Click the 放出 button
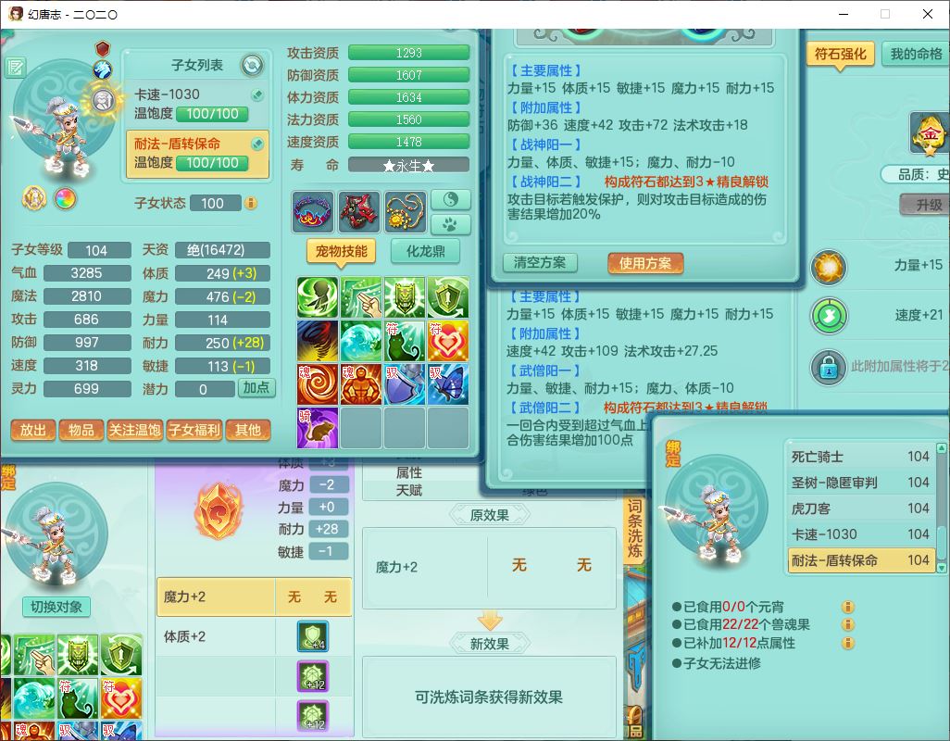Screen dimensions: 950x741 (x=33, y=430)
